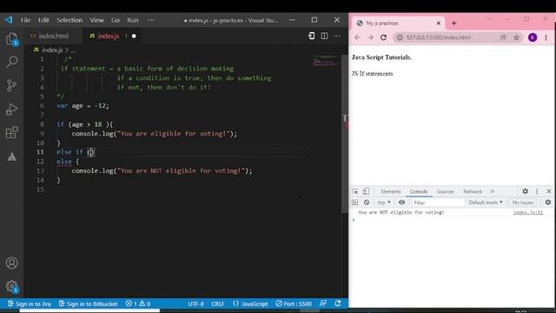Click in the console Filter field
Screen dimensions: 556x313
click(x=438, y=203)
